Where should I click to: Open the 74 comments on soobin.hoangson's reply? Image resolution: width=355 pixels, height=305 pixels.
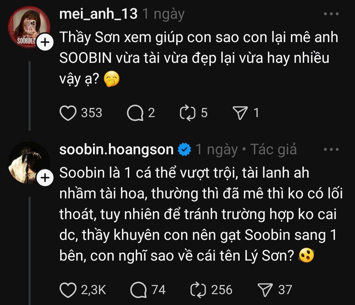pos(138,290)
